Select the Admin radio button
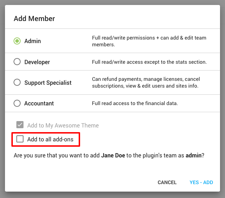 (17, 41)
